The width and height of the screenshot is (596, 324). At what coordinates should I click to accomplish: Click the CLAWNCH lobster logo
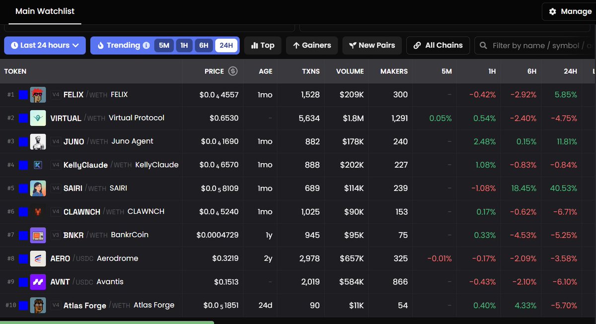pyautogui.click(x=38, y=211)
